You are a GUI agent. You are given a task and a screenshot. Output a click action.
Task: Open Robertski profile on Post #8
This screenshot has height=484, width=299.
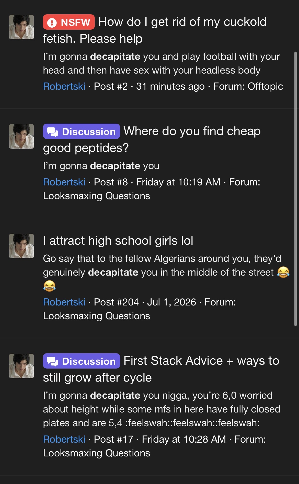pos(64,182)
